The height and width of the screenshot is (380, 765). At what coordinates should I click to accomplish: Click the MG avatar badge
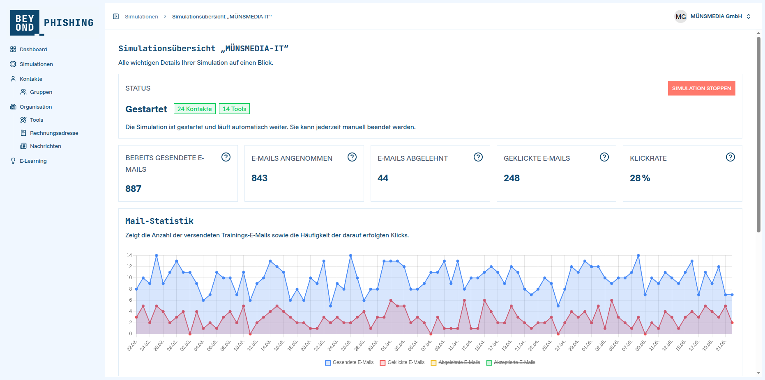point(681,16)
